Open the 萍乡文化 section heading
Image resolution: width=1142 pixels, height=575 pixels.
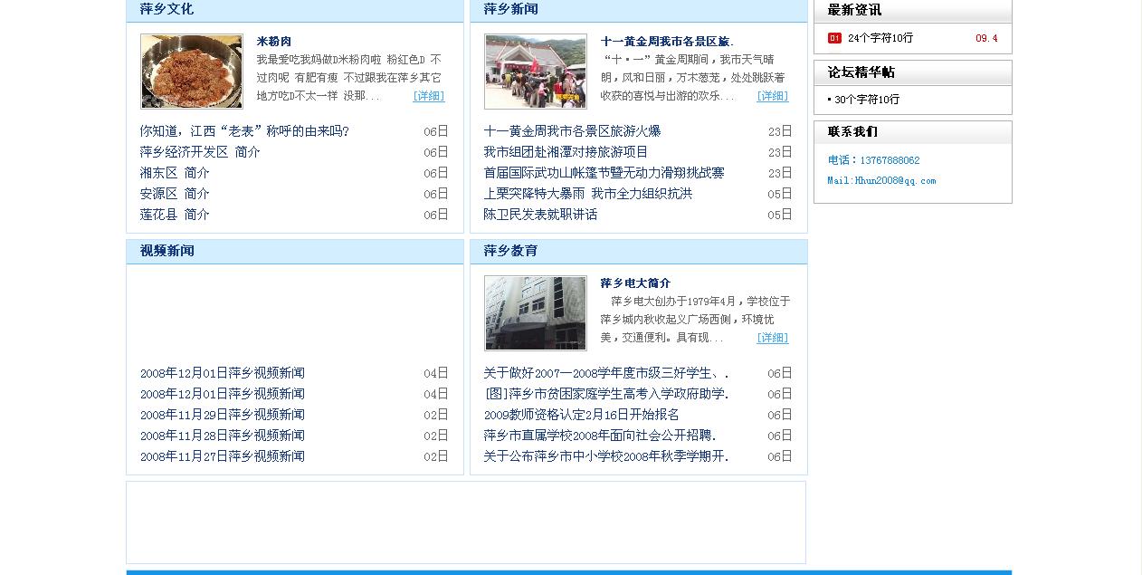pos(167,9)
